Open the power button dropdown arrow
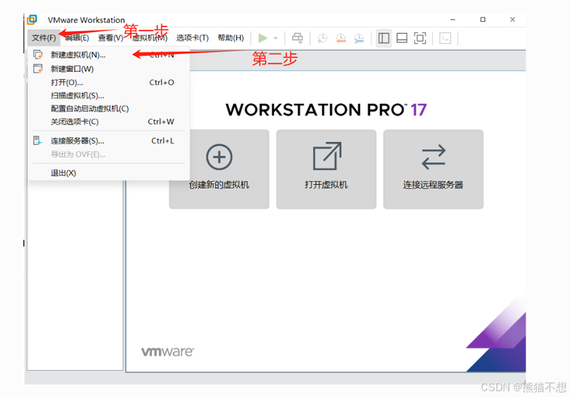569x397 pixels. [x=274, y=37]
